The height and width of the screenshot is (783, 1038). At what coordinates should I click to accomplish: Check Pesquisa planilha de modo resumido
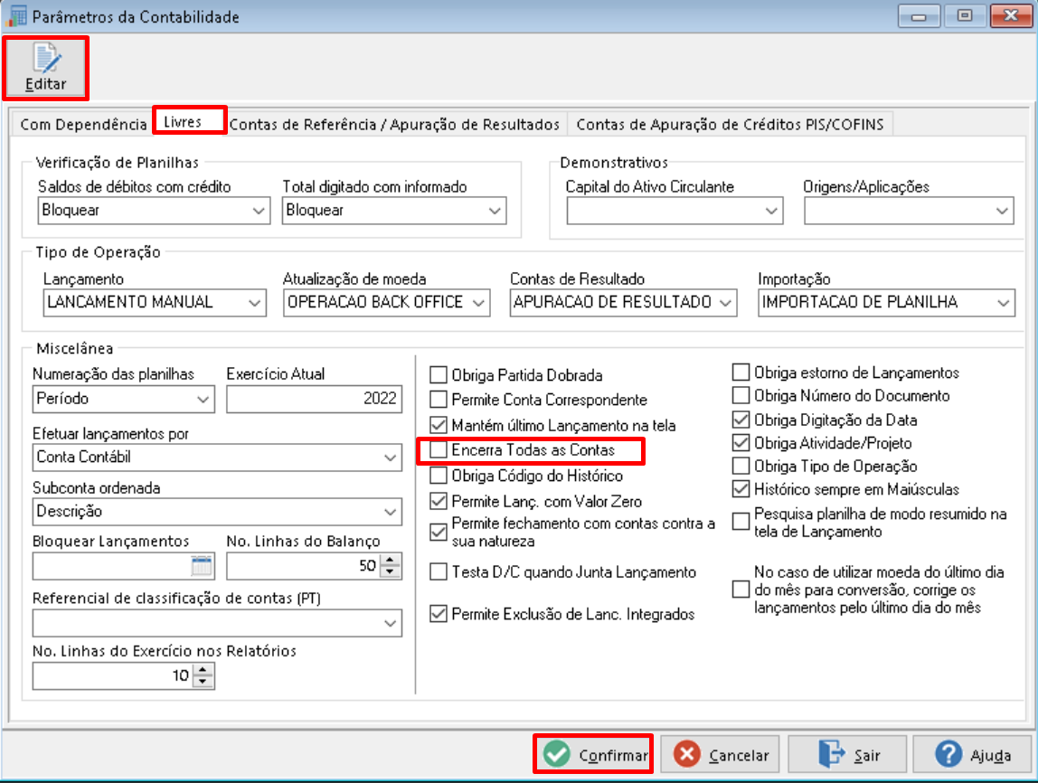(741, 523)
